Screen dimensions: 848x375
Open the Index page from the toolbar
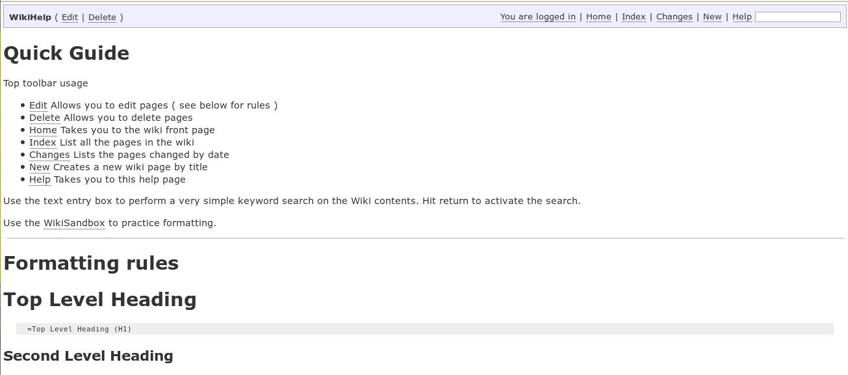click(633, 16)
